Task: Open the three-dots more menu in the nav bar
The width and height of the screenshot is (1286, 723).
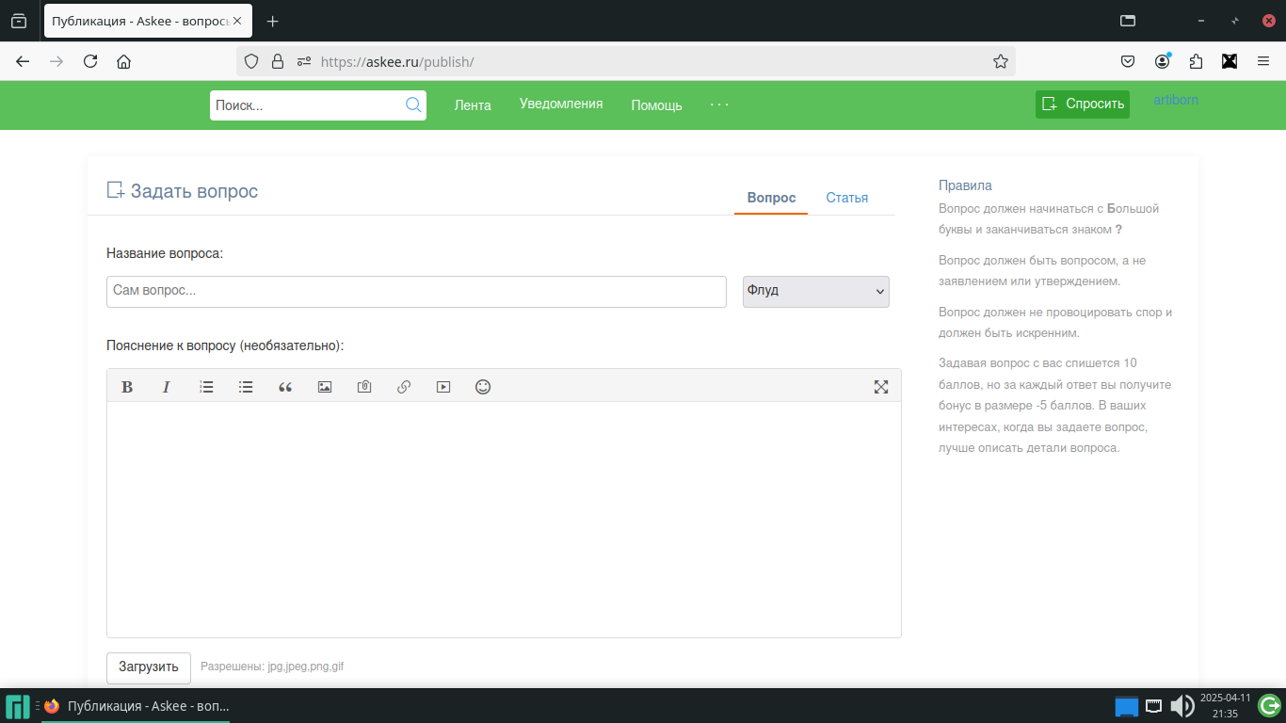Action: pos(720,104)
